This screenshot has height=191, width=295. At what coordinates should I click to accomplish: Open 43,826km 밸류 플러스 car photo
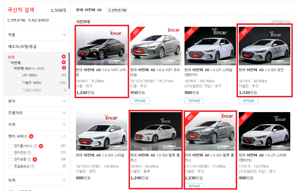(156, 131)
